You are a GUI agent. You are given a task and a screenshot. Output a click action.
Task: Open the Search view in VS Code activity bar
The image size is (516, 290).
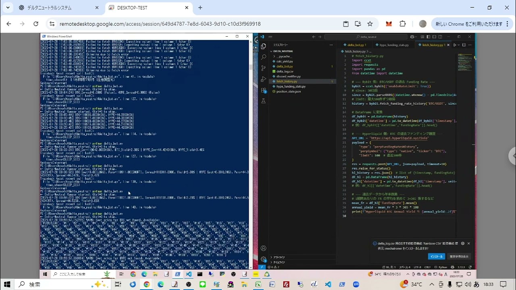pyautogui.click(x=263, y=57)
